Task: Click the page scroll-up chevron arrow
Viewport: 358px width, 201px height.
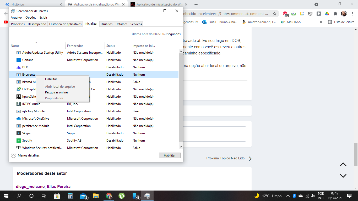Action: click(343, 165)
